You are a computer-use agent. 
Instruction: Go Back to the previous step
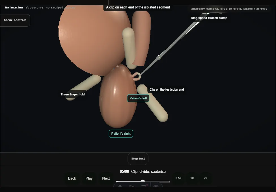72,178
